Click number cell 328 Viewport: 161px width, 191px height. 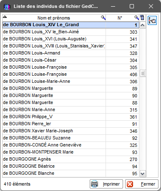pos(123,53)
